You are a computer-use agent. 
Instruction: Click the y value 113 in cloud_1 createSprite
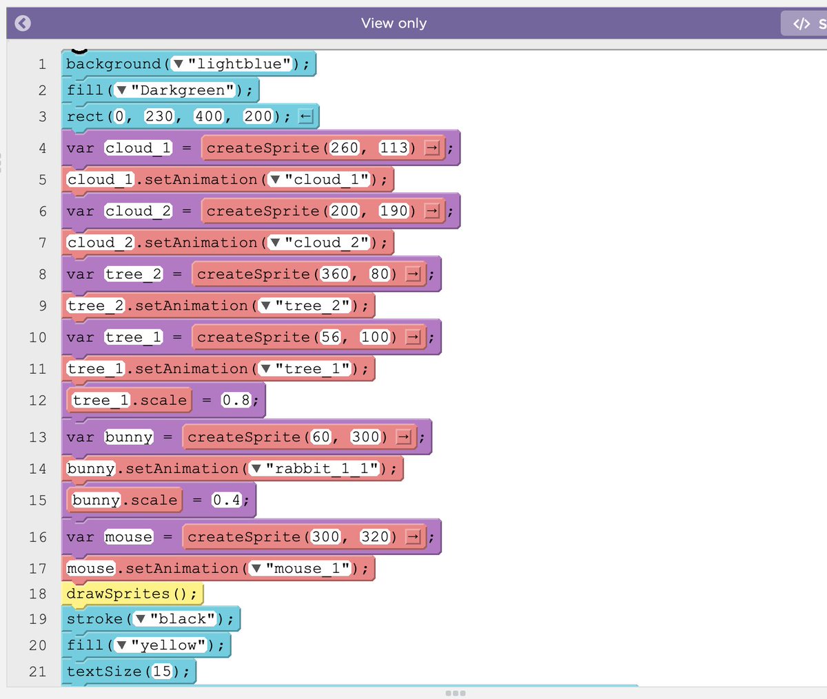(394, 148)
